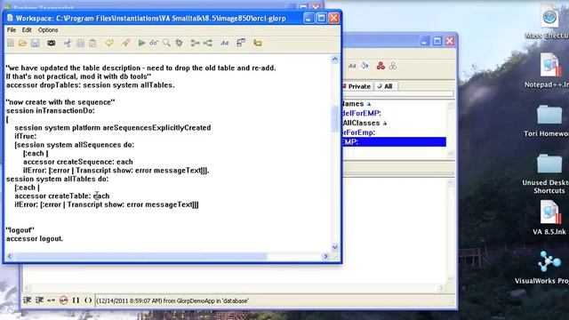Screen dimensions: 569x320
Task: Close the Workspace window
Action: (x=334, y=18)
